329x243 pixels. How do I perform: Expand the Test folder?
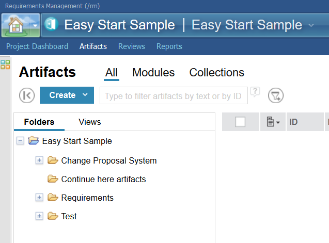(x=39, y=216)
